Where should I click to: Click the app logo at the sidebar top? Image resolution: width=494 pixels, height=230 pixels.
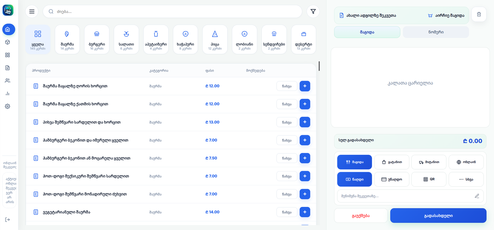[8, 10]
